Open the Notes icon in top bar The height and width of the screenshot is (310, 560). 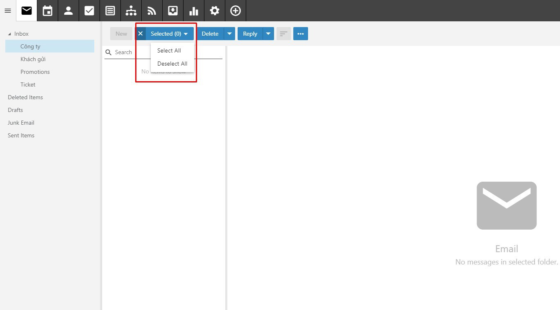(110, 11)
